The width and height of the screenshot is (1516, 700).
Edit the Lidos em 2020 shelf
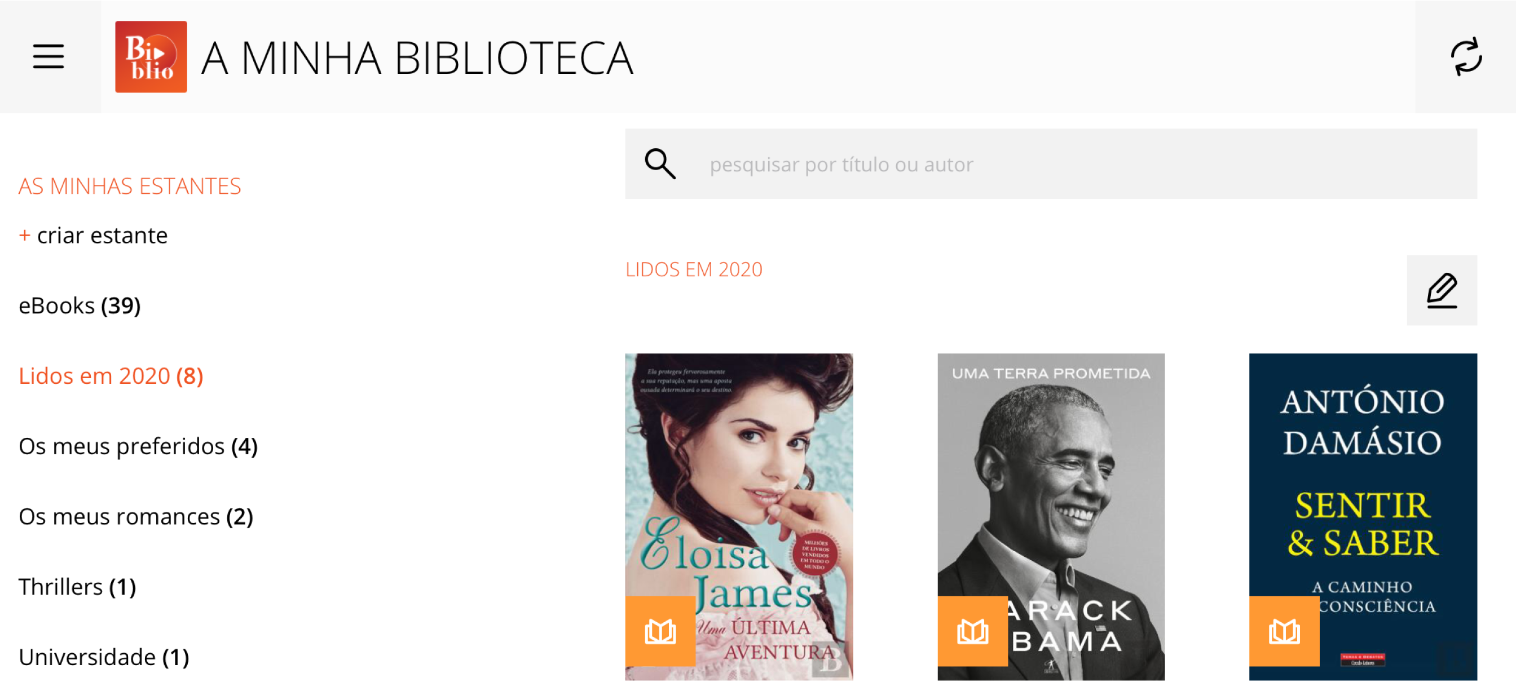coord(1441,290)
